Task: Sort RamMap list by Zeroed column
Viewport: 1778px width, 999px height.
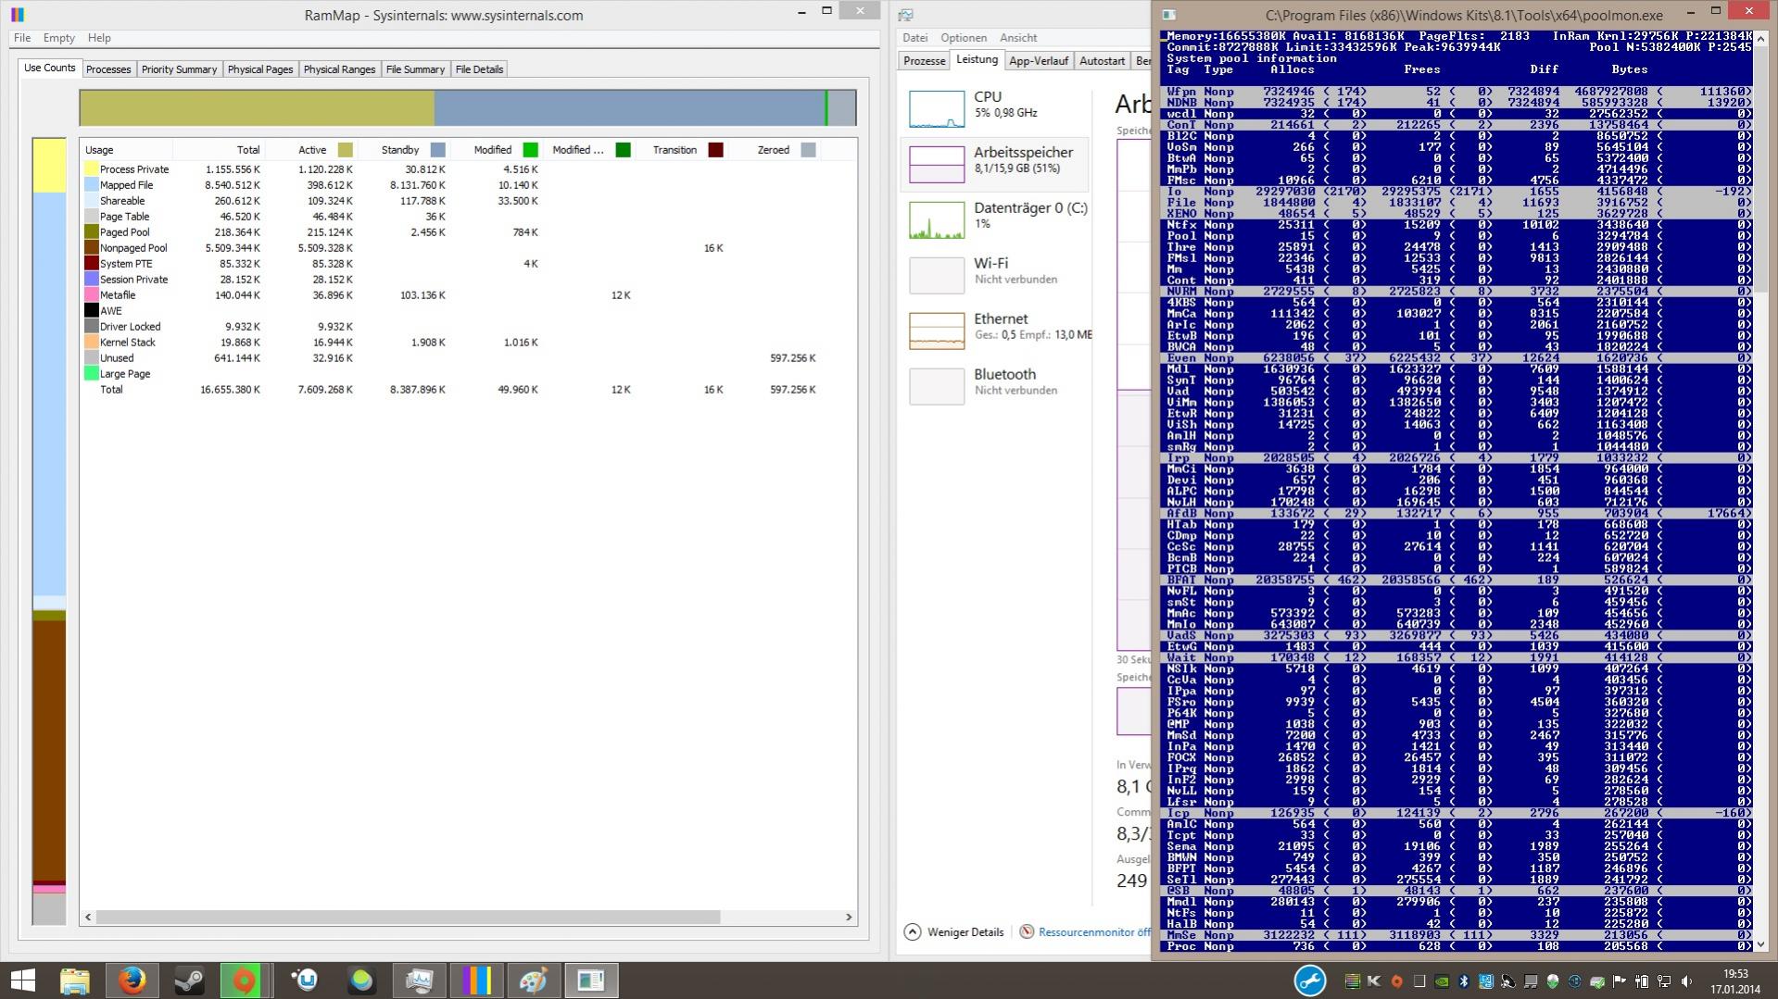Action: 775,150
